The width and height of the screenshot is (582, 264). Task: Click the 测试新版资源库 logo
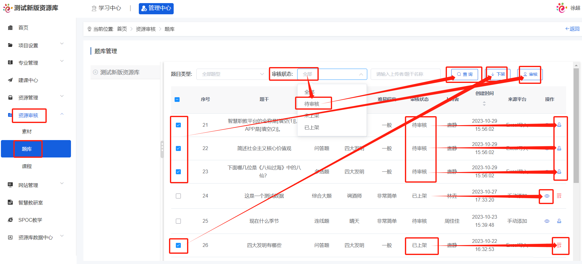[x=31, y=8]
